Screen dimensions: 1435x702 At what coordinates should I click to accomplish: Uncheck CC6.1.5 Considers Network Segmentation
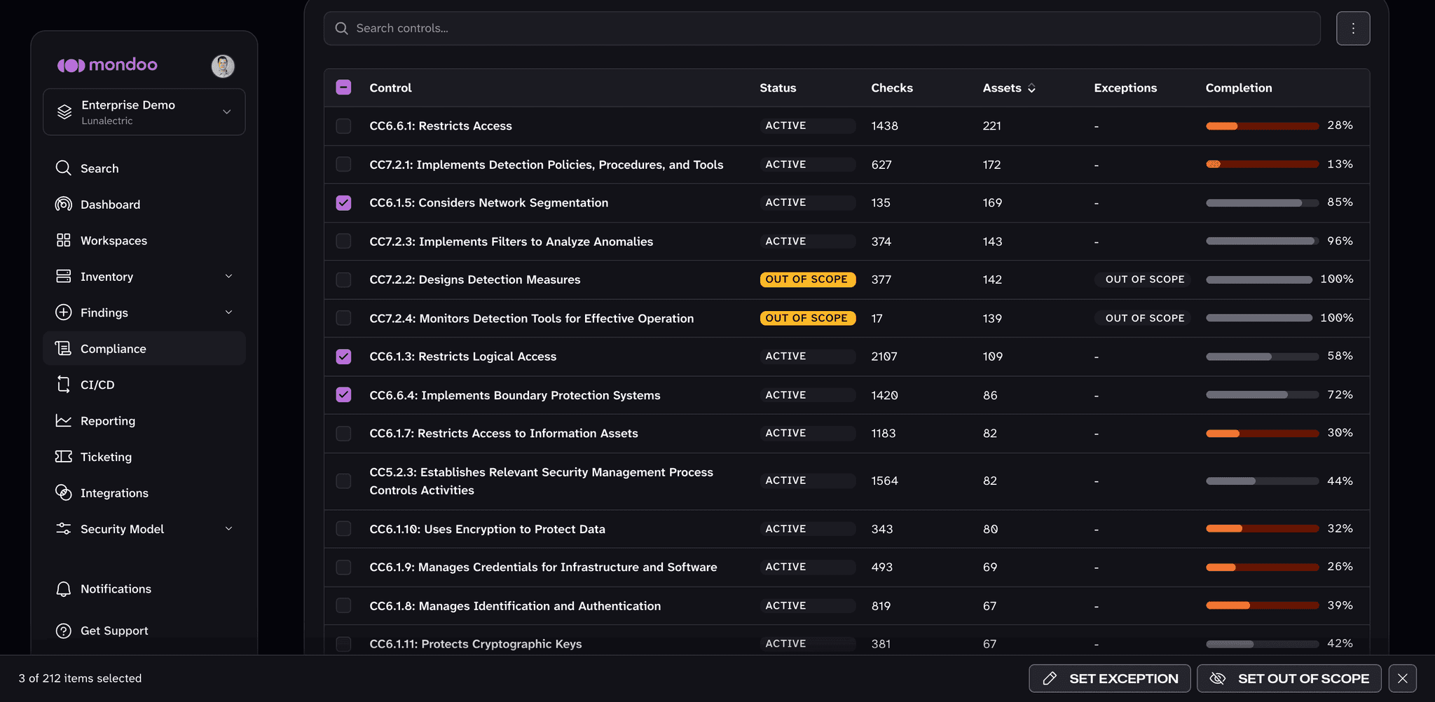[343, 203]
